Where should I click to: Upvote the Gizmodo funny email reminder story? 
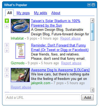(x=7, y=45)
